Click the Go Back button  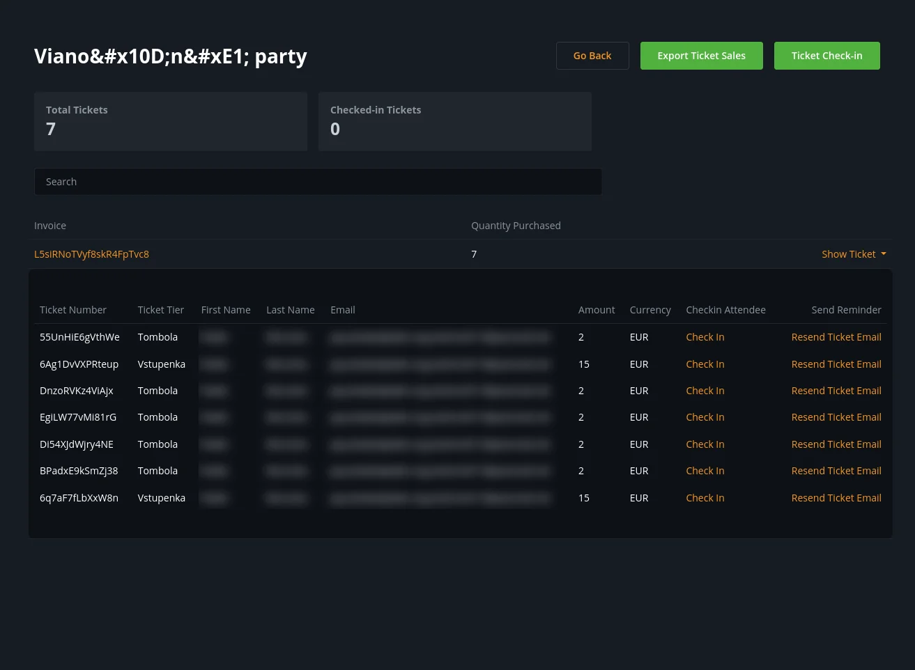(592, 56)
